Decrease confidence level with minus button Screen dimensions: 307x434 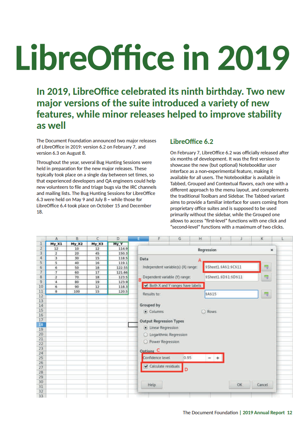tap(209, 358)
